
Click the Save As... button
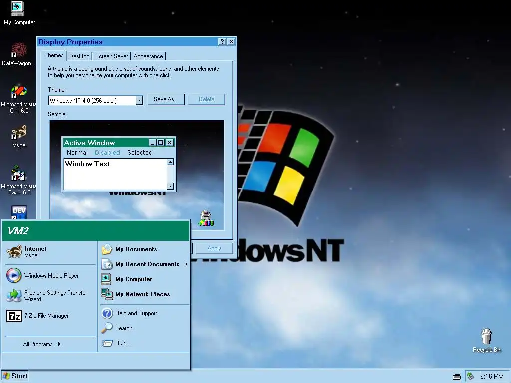point(166,99)
